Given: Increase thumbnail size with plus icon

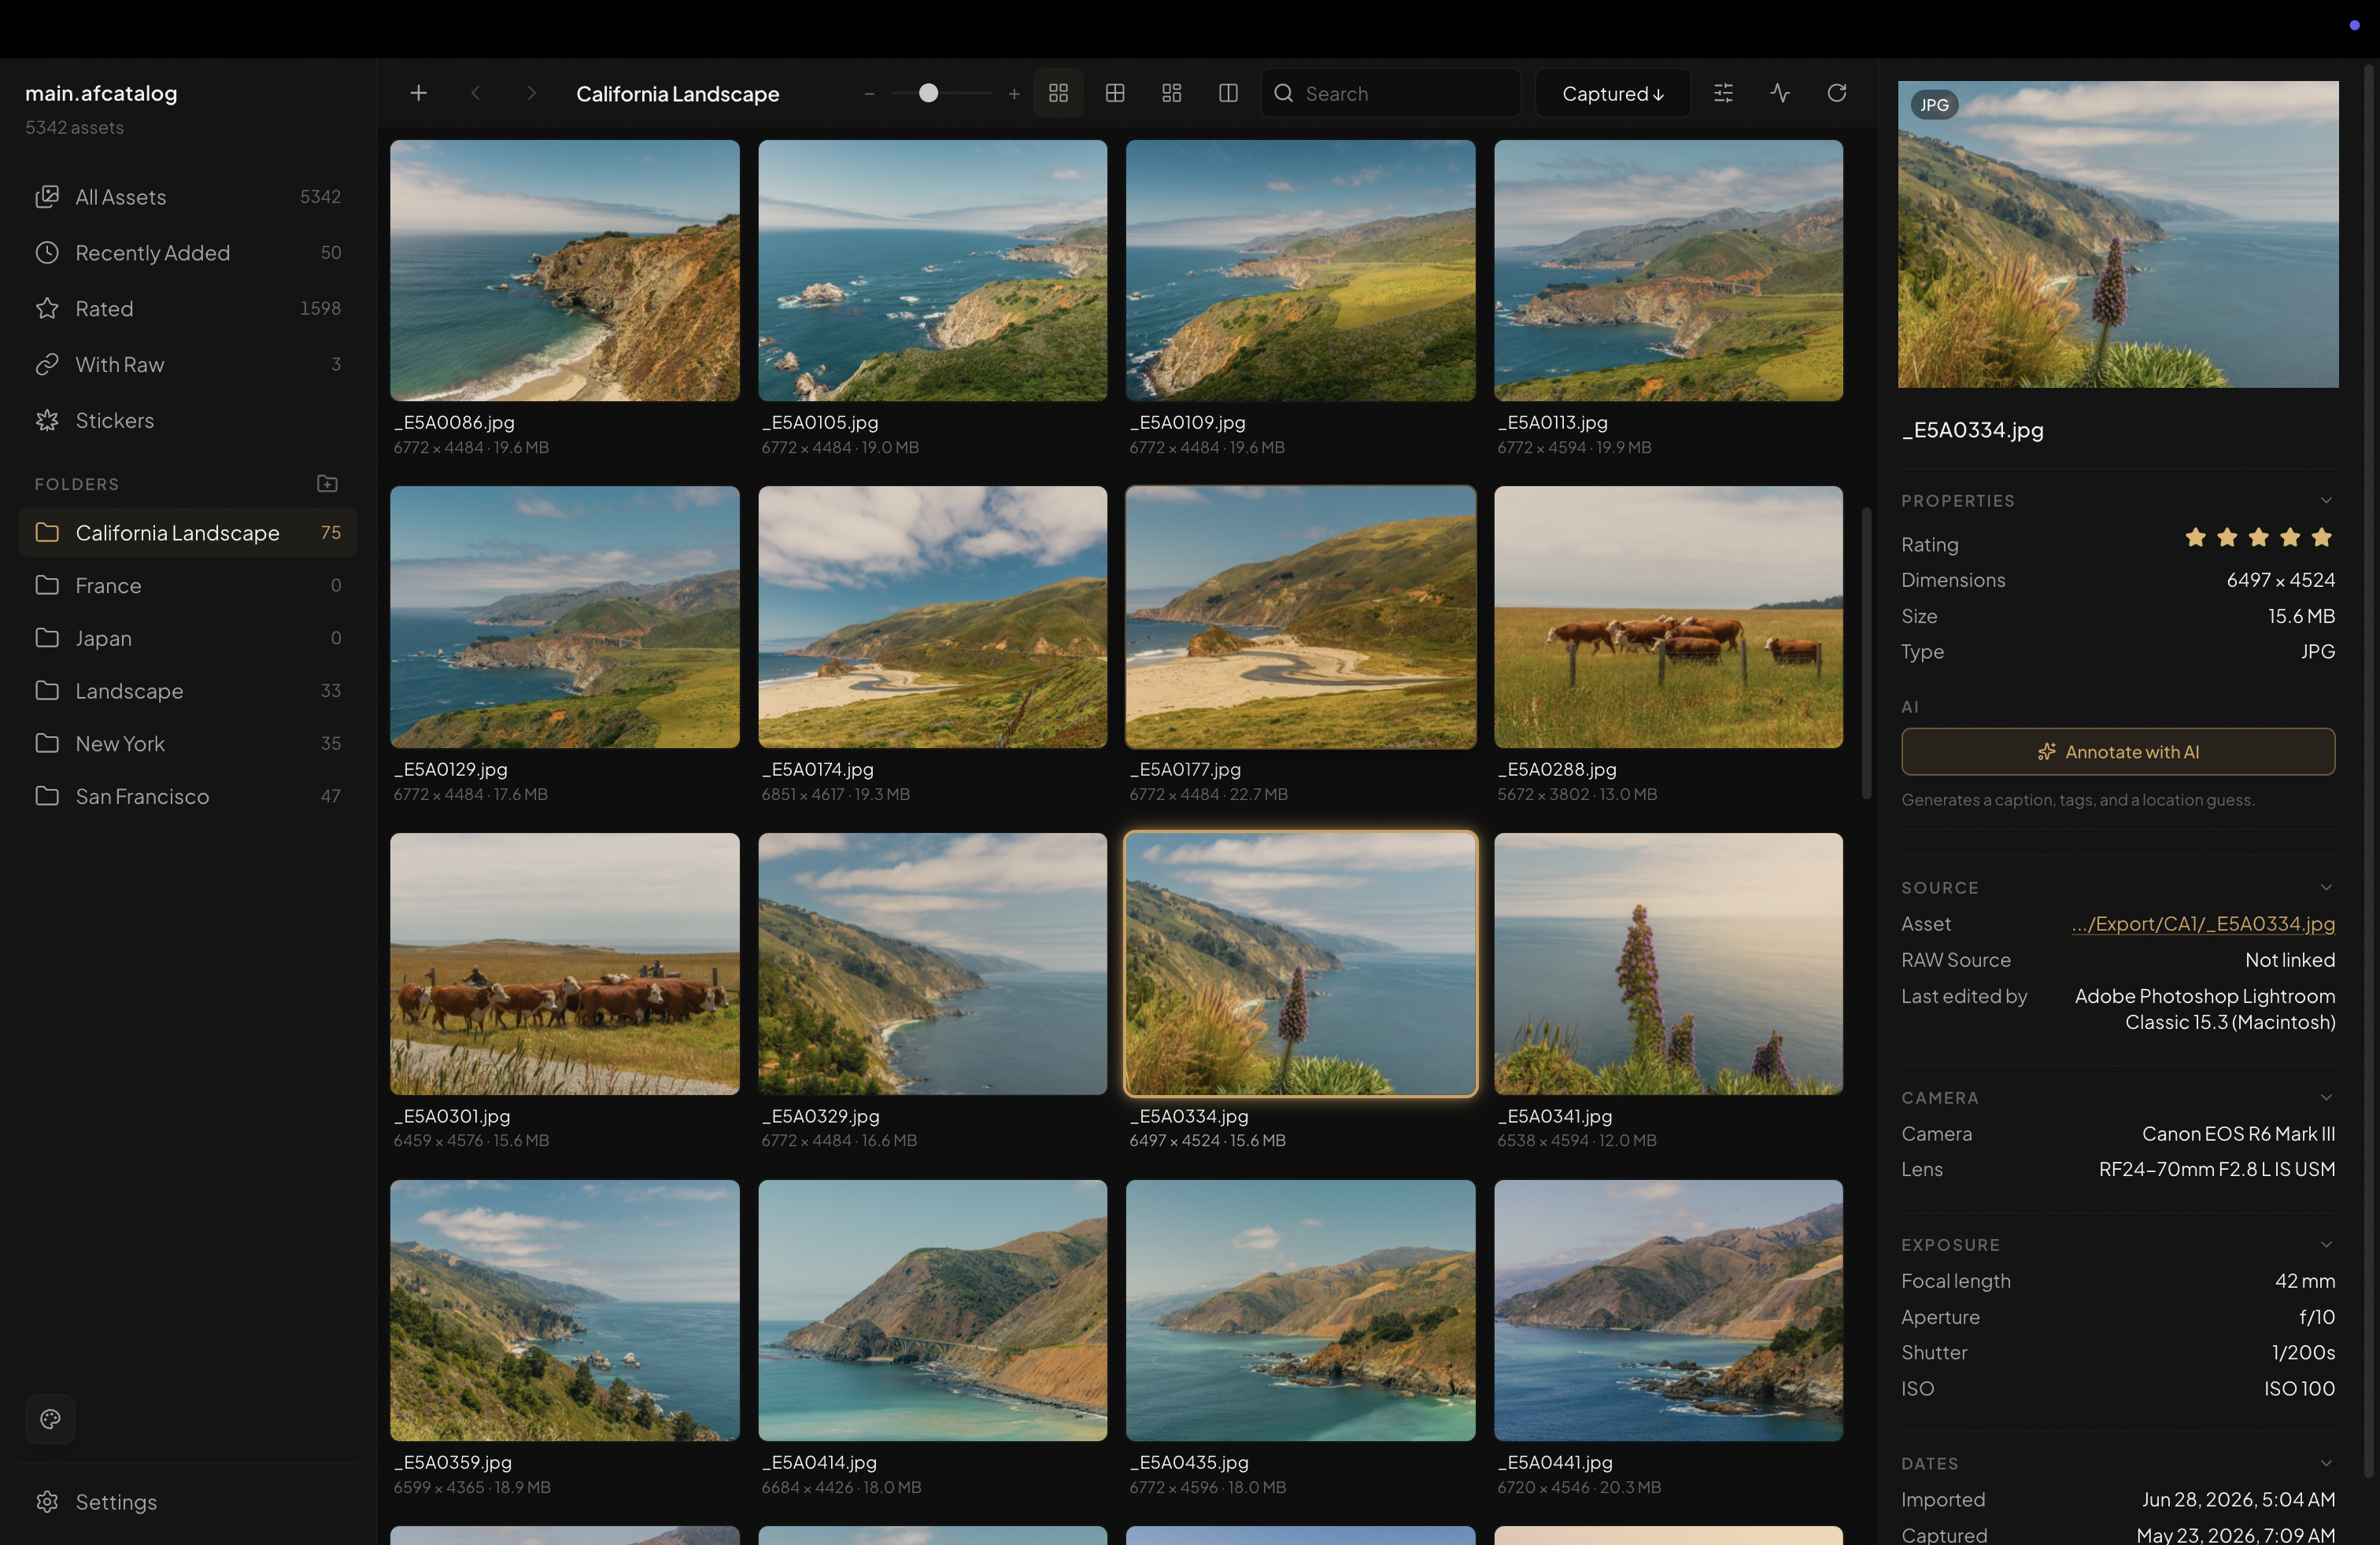Looking at the screenshot, I should coord(1014,94).
